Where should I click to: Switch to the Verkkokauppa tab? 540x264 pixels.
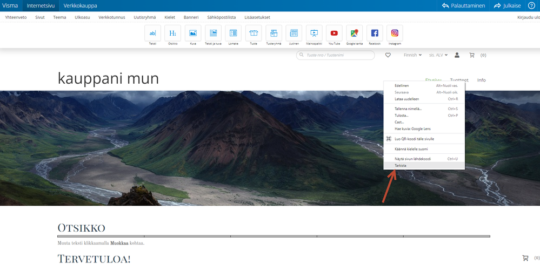click(x=81, y=5)
